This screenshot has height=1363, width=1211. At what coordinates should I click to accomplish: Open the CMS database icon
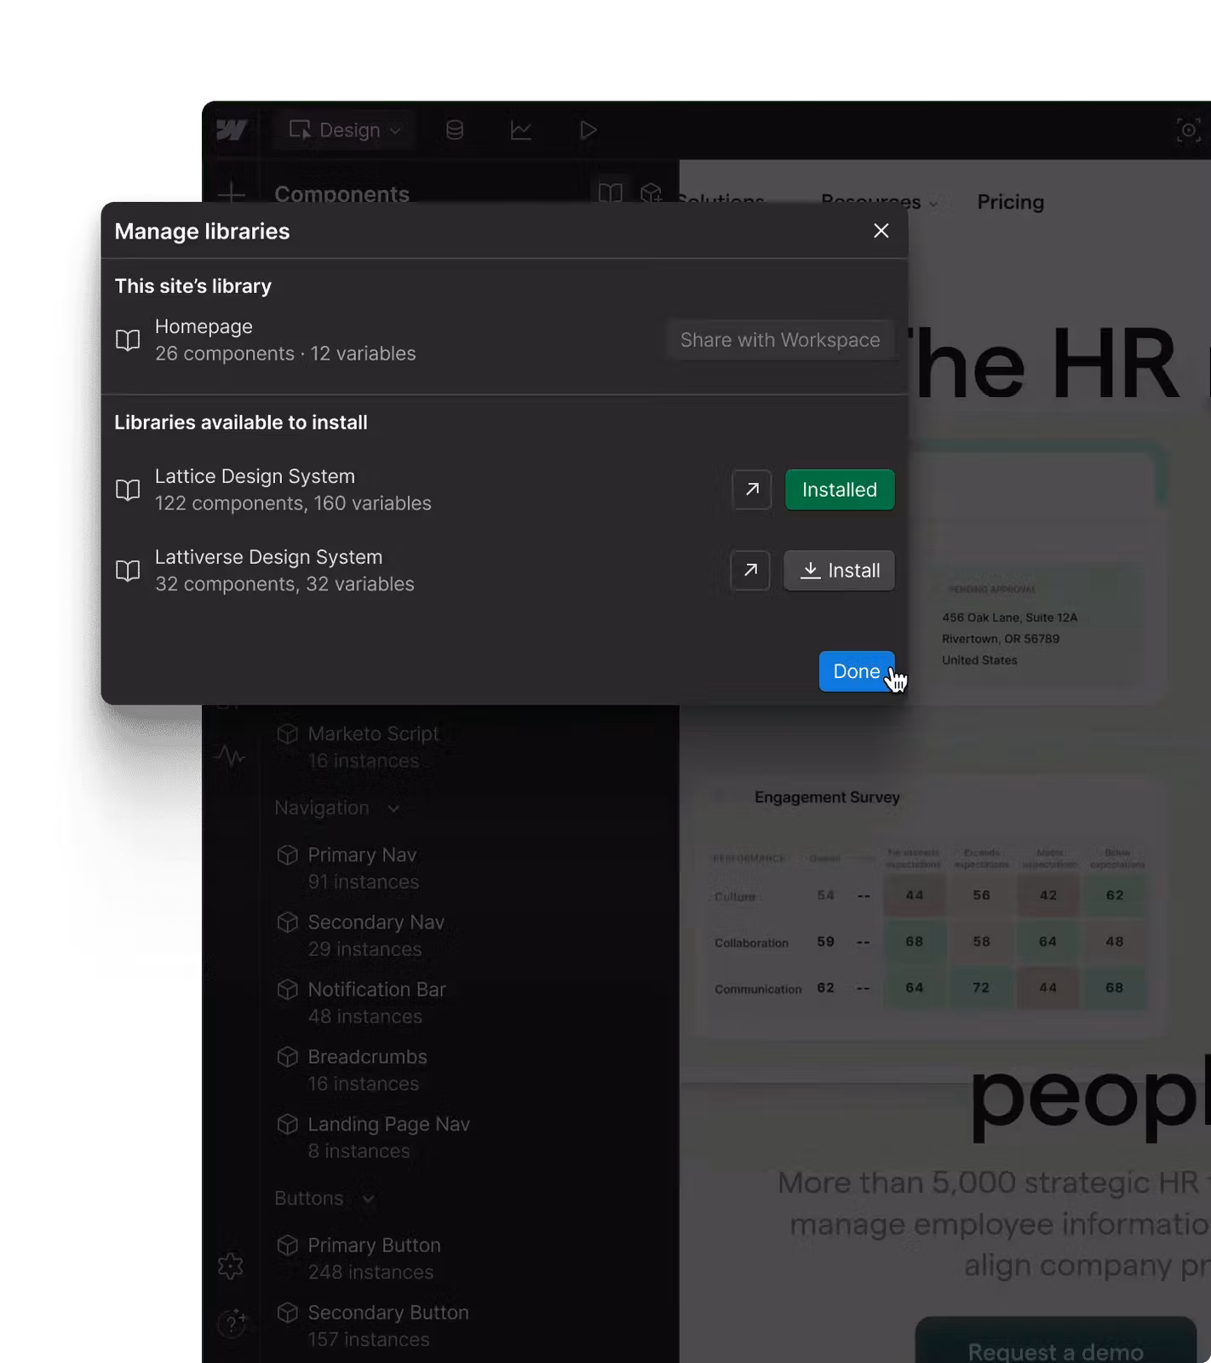coord(455,130)
